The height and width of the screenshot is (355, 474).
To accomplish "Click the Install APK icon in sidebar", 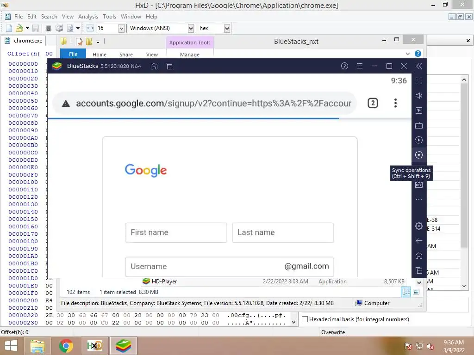I will tap(418, 185).
